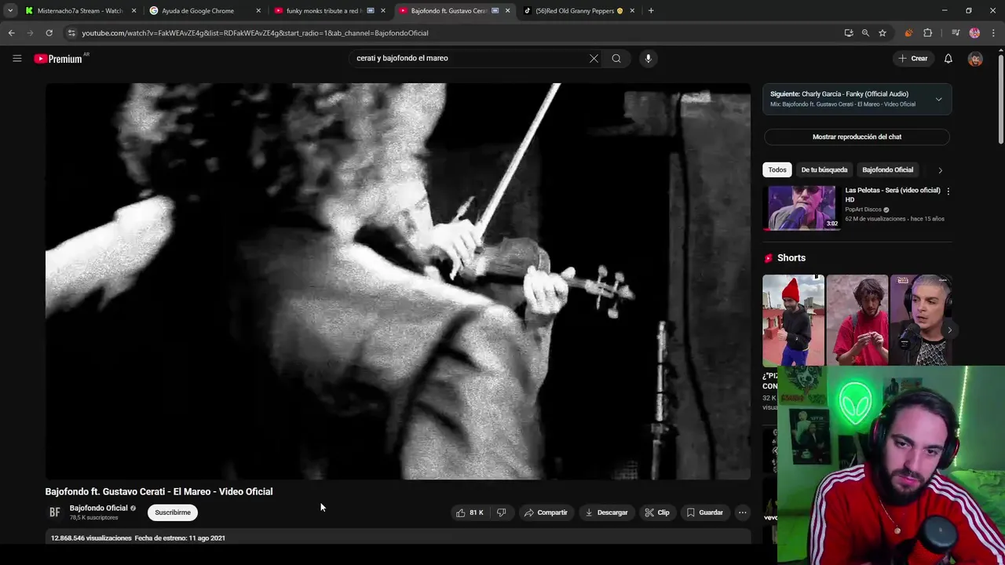
Task: Install app icon in address bar
Action: point(848,33)
